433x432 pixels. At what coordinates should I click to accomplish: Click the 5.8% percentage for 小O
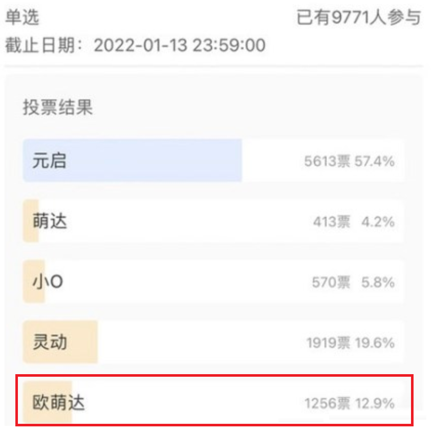pos(378,282)
